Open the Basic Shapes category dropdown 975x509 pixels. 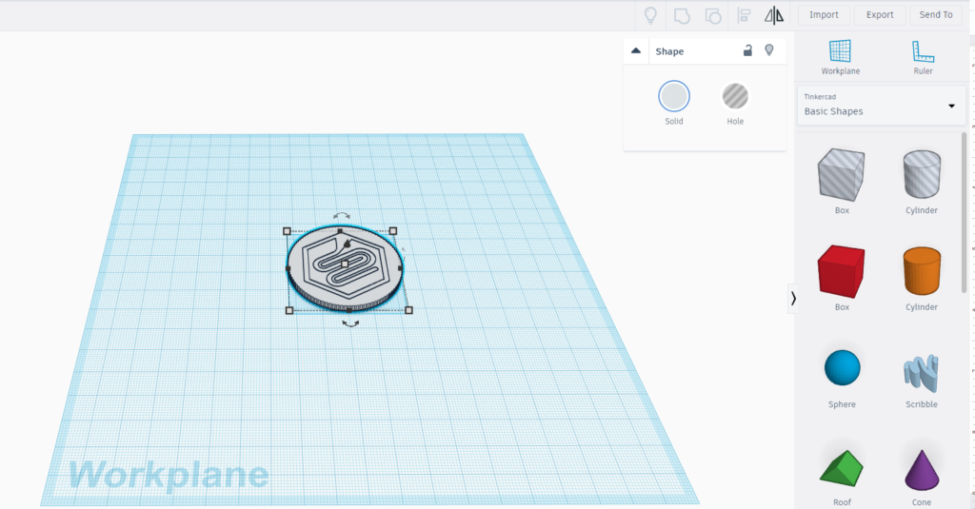click(x=881, y=106)
